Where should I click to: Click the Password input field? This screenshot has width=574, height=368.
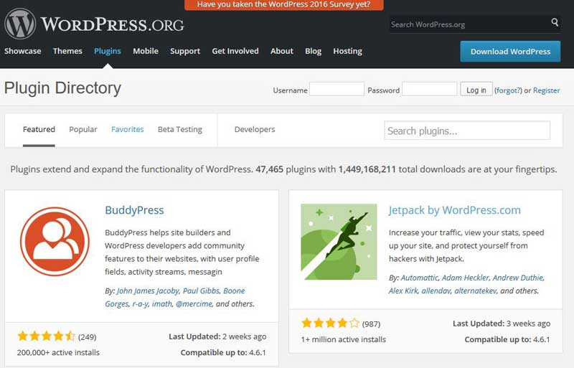tap(429, 90)
